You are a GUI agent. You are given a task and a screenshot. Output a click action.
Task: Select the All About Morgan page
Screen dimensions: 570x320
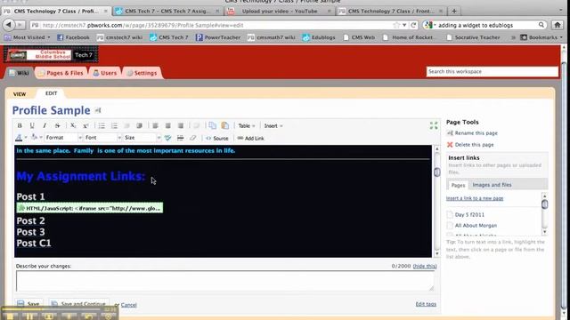click(476, 225)
